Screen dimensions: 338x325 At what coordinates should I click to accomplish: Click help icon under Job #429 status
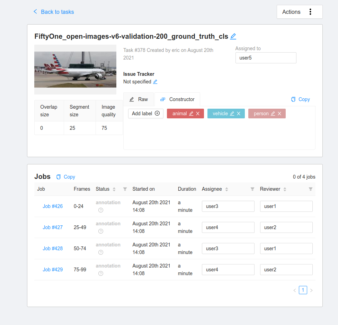pos(101,273)
